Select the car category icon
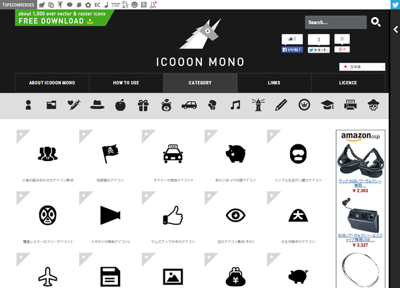Viewport: 400px width, 288px height. pos(189,105)
